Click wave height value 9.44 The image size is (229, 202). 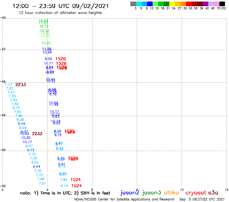(37, 167)
